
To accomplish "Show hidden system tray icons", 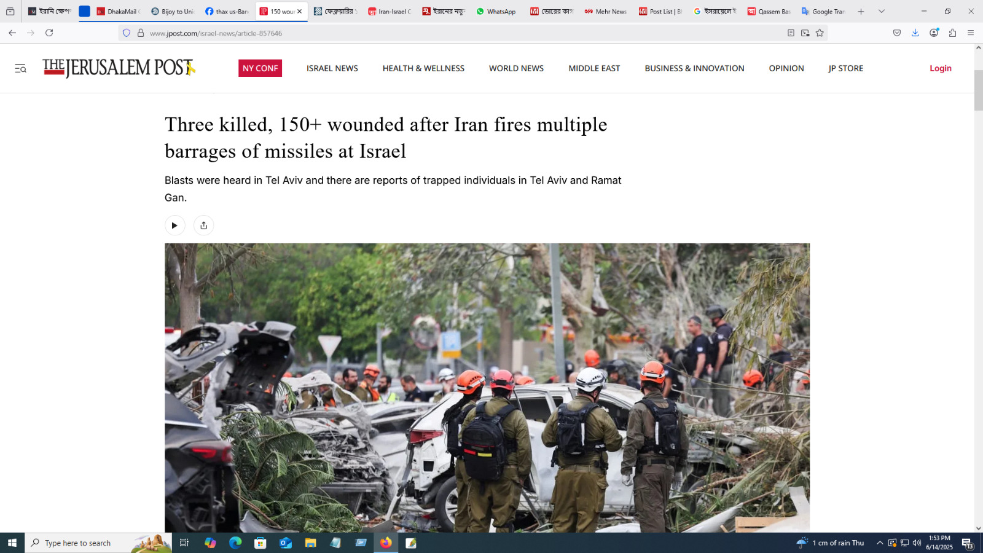I will click(880, 543).
